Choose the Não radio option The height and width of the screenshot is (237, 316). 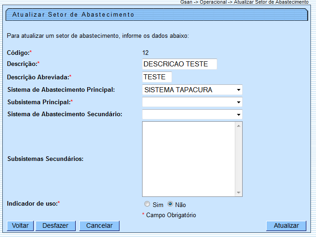(170, 204)
